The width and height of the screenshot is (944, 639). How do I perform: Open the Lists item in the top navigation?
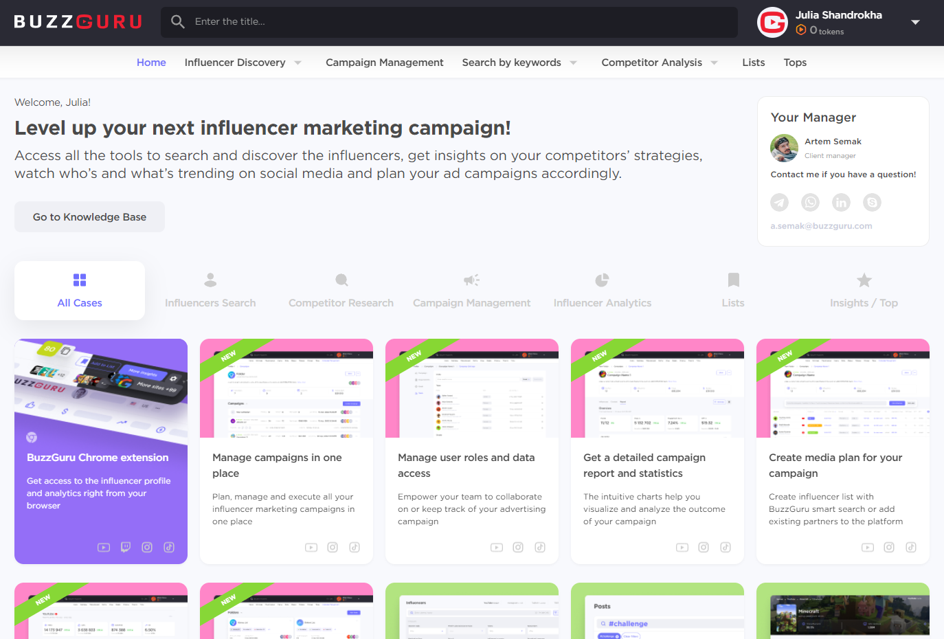pos(754,63)
